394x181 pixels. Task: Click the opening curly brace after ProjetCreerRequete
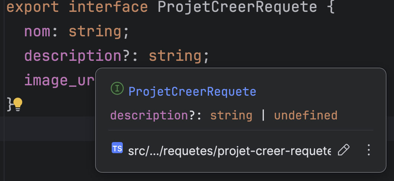click(331, 7)
